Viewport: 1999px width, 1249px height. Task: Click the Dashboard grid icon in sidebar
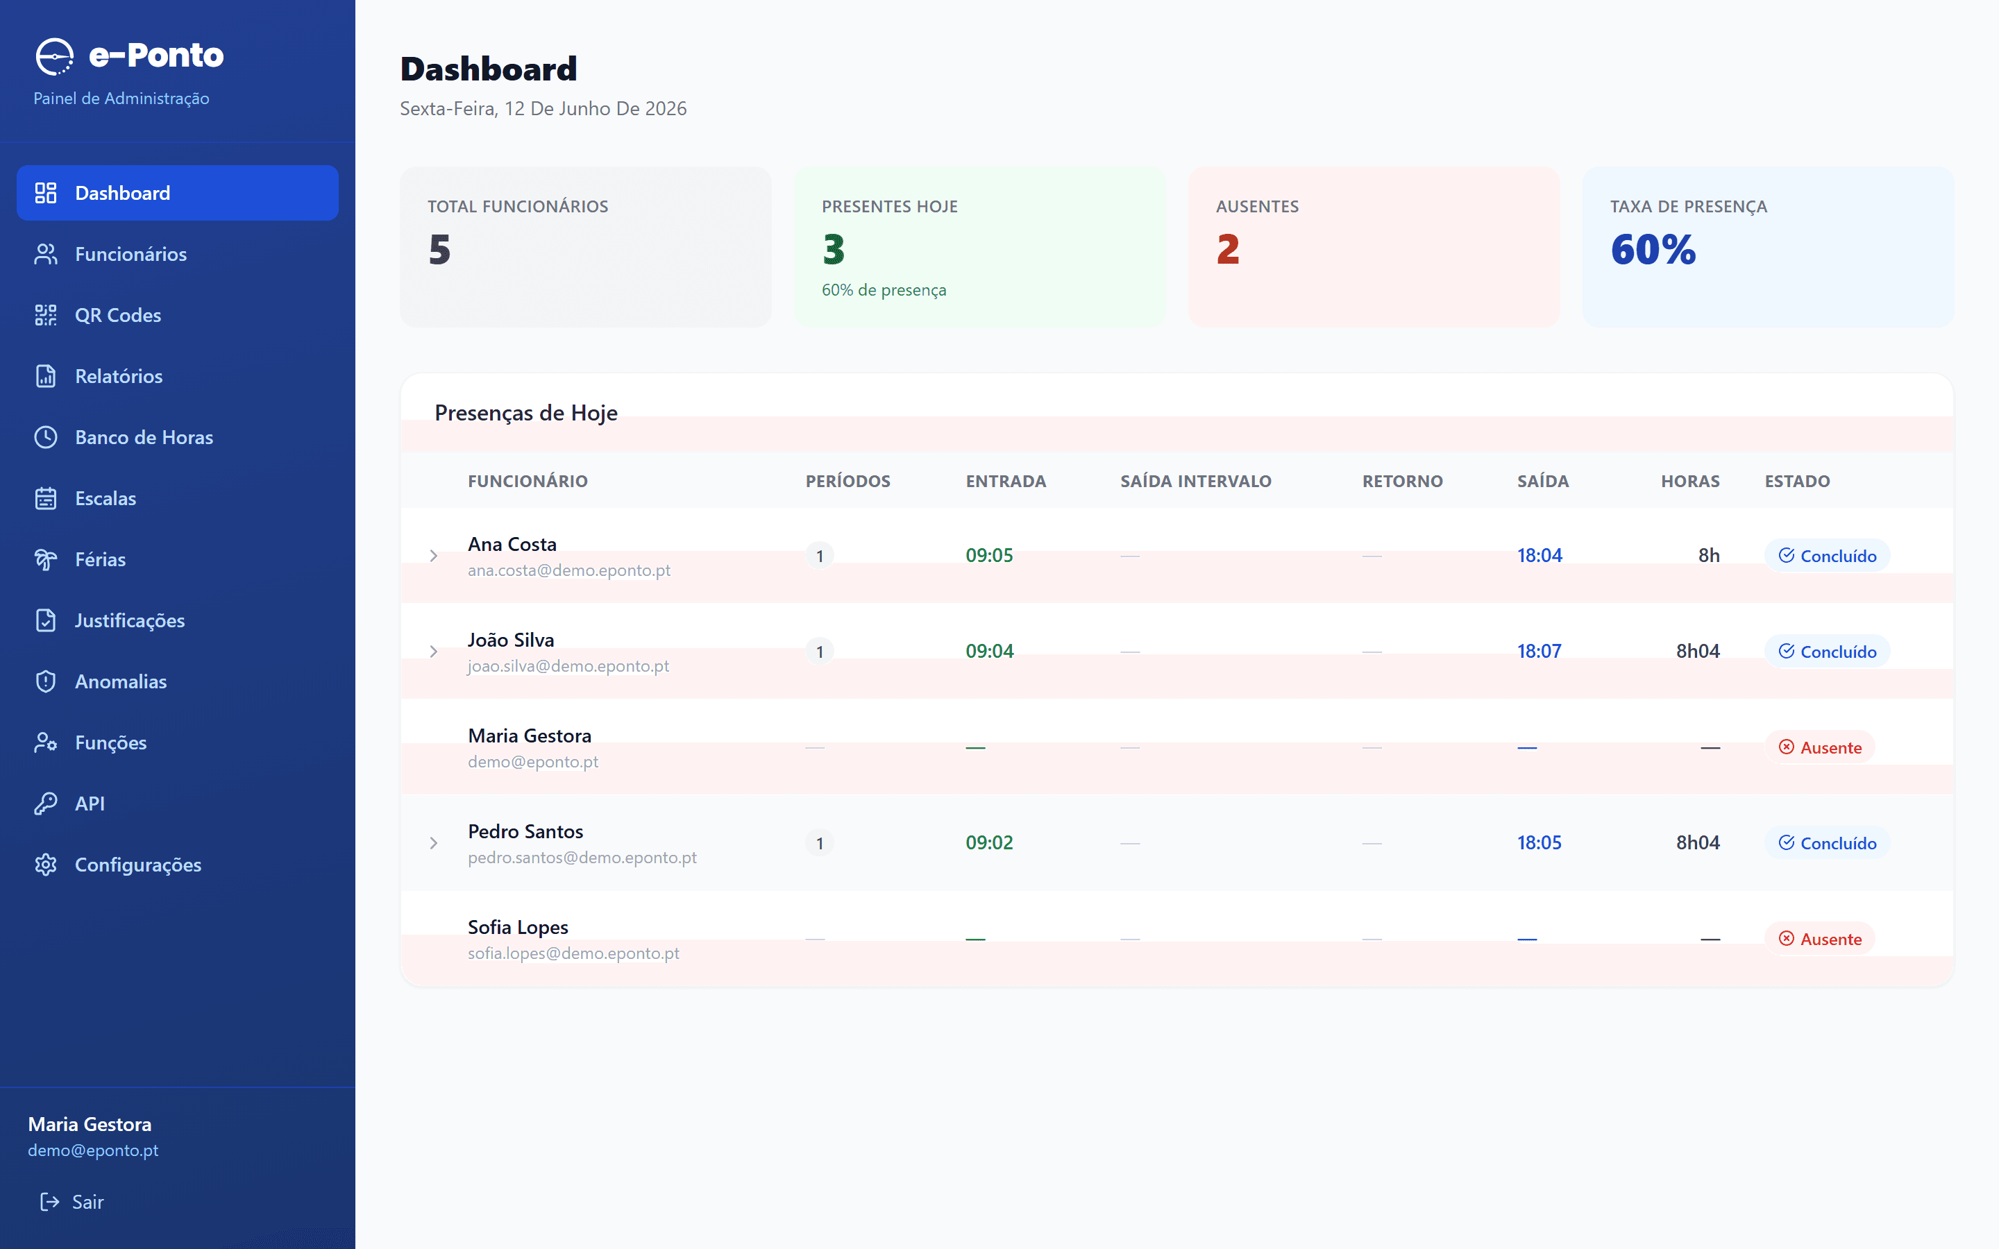tap(45, 192)
